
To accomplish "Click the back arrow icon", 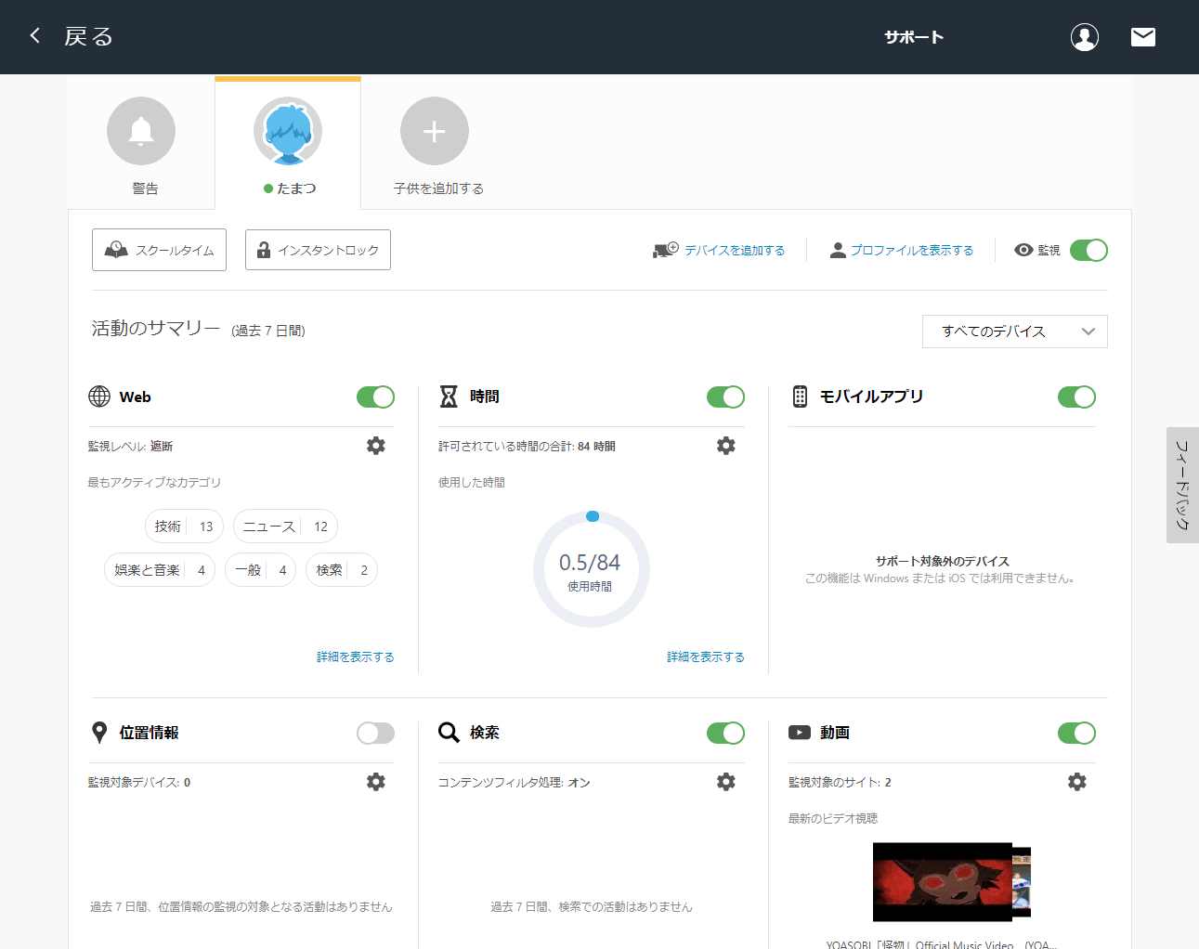I will click(x=35, y=36).
